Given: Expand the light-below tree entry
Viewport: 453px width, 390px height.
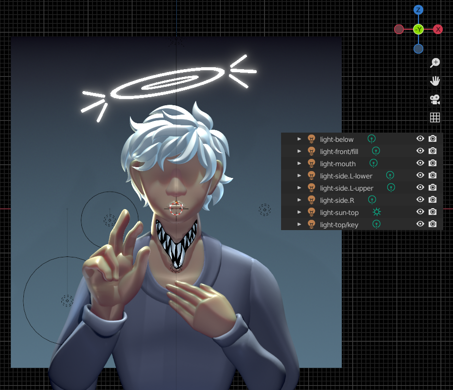Looking at the screenshot, I should 300,139.
